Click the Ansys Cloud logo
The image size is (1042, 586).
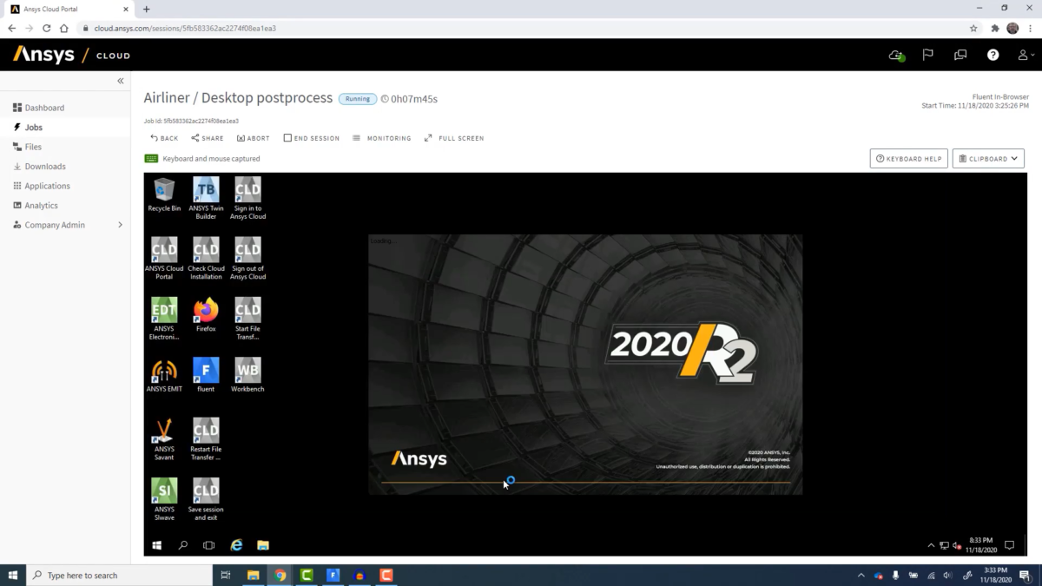(x=71, y=55)
